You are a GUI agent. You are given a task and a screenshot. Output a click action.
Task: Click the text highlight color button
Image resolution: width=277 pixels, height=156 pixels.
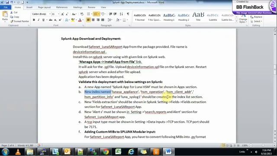tap(73, 20)
